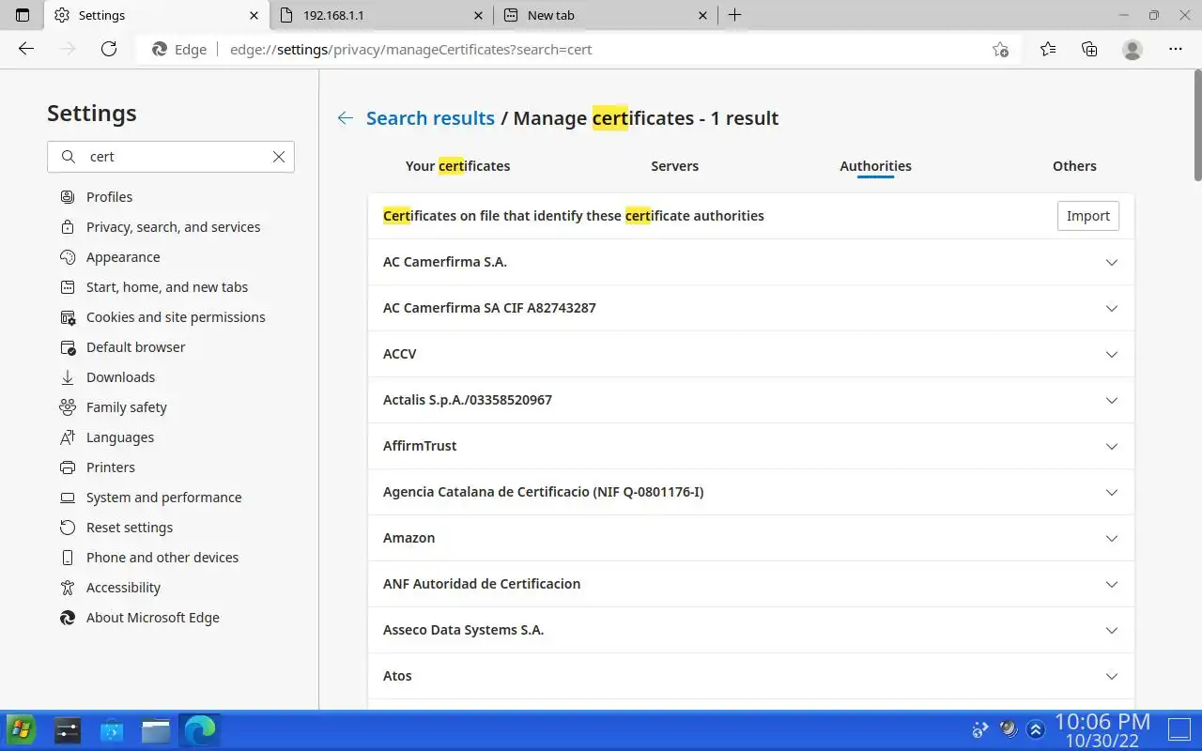Click the address bar URL
1202x751 pixels.
tap(410, 49)
